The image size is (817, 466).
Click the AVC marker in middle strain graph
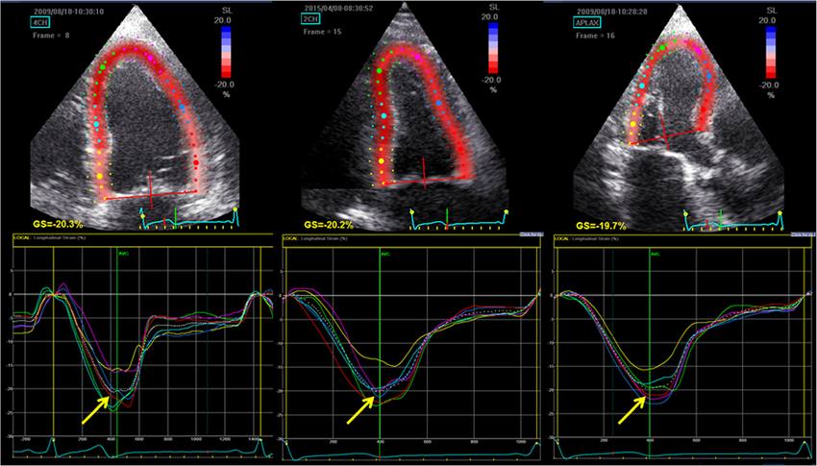(x=380, y=254)
